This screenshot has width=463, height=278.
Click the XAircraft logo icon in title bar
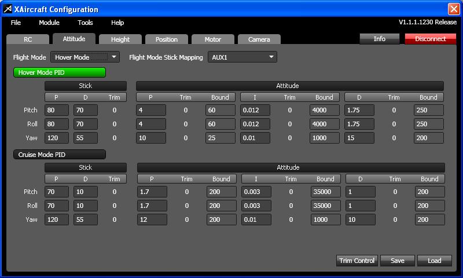click(8, 9)
